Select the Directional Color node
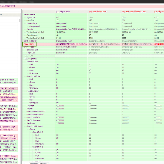 click(x=33, y=76)
